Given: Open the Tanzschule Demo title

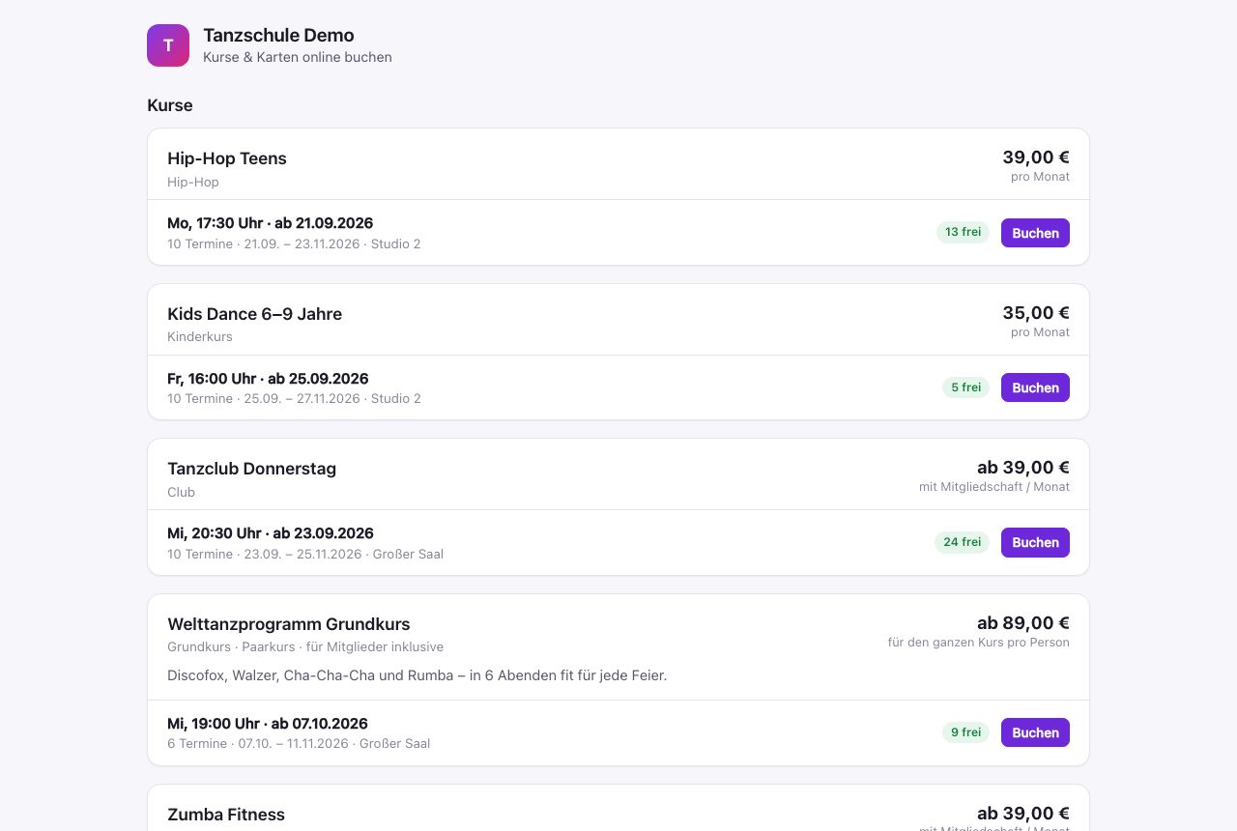Looking at the screenshot, I should [x=278, y=36].
